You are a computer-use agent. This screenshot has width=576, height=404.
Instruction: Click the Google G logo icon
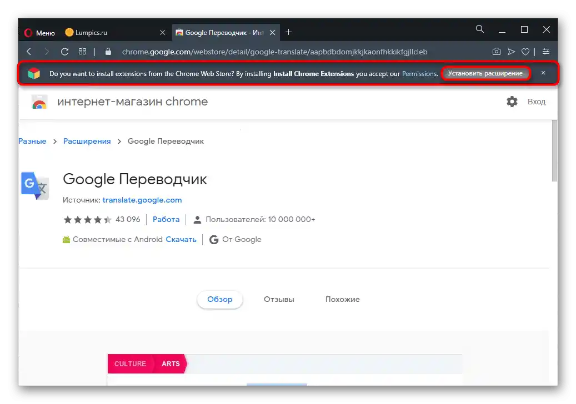click(214, 240)
